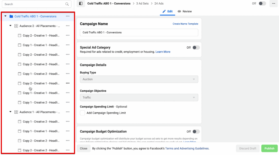
Task: Click the Publish button
Action: [x=269, y=148]
